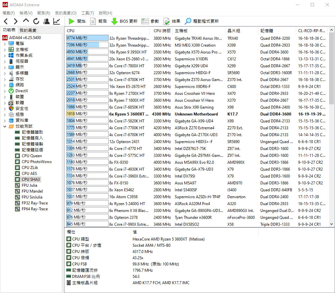Expand the 伺服器 tree node
This screenshot has width=335, height=293.
pos(5,61)
